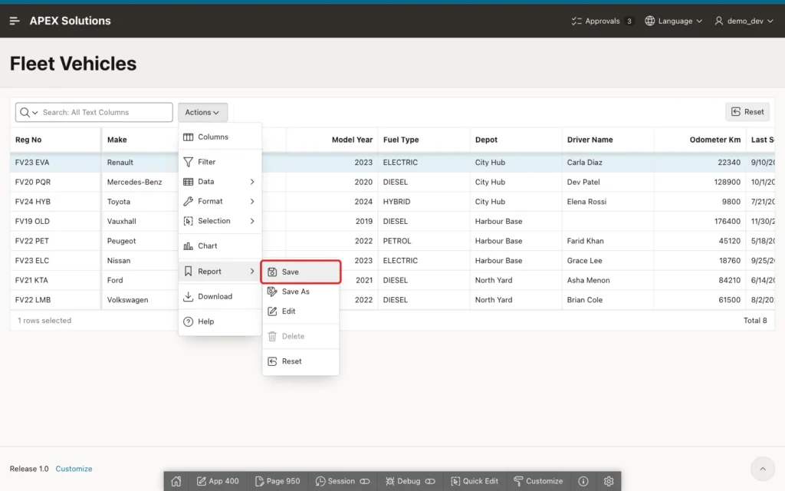The width and height of the screenshot is (785, 491).
Task: Click the HYBRID fuel type cell
Action: (x=423, y=202)
